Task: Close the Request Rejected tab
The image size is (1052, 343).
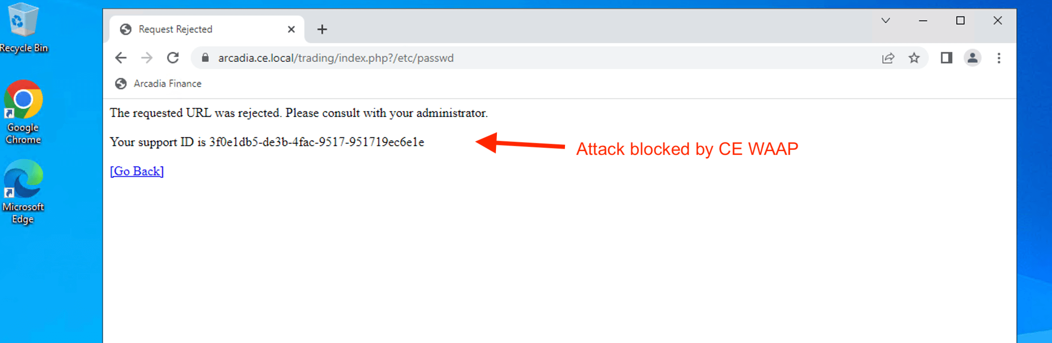Action: pyautogui.click(x=291, y=29)
